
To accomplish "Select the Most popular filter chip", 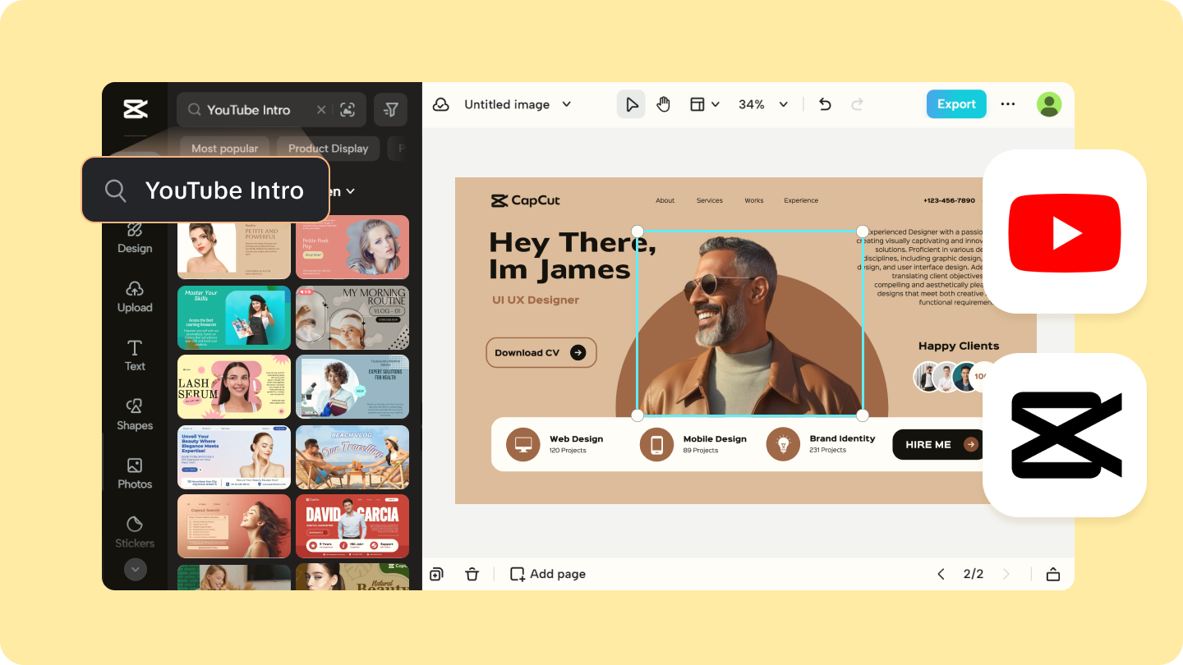I will [225, 149].
